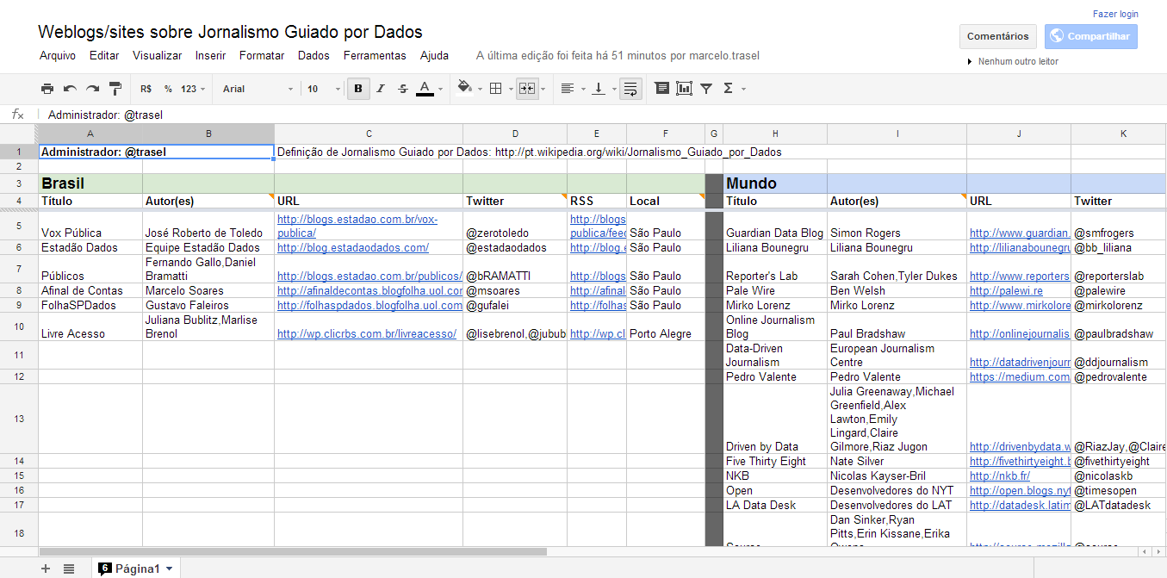Open the Arial font family dropdown

coord(257,89)
